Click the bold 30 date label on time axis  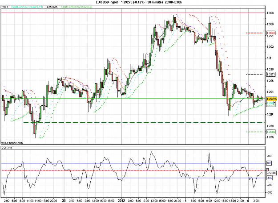click(x=64, y=201)
